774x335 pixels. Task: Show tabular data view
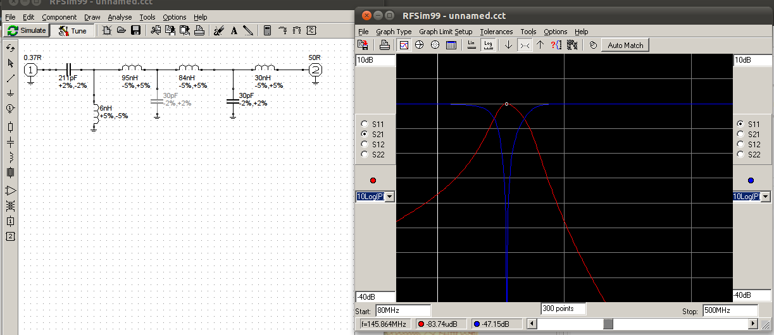point(451,45)
